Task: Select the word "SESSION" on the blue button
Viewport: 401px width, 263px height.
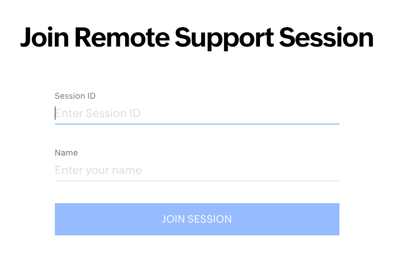Action: coord(210,219)
